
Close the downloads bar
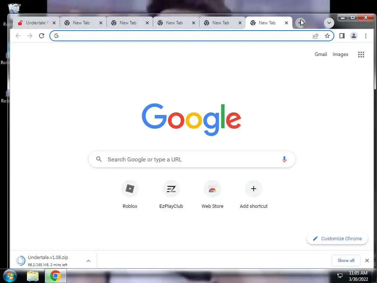(367, 261)
